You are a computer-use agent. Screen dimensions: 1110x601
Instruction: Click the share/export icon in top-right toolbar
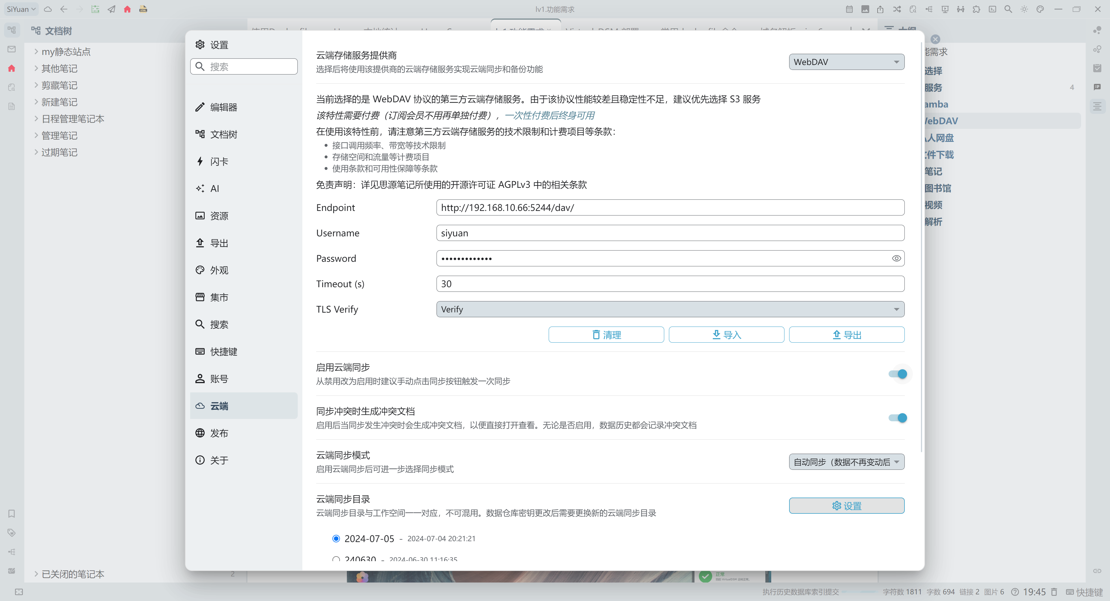click(880, 9)
